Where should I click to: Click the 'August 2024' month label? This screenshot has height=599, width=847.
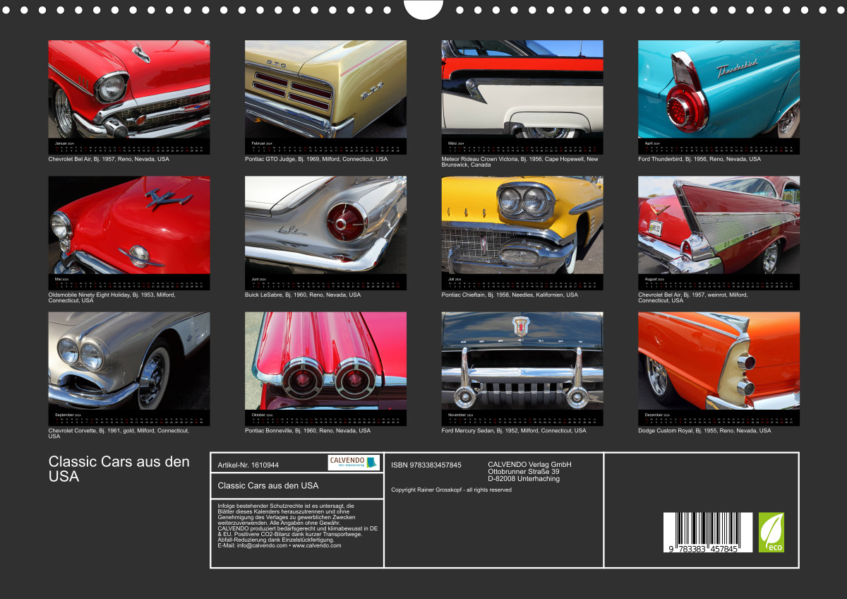654,278
